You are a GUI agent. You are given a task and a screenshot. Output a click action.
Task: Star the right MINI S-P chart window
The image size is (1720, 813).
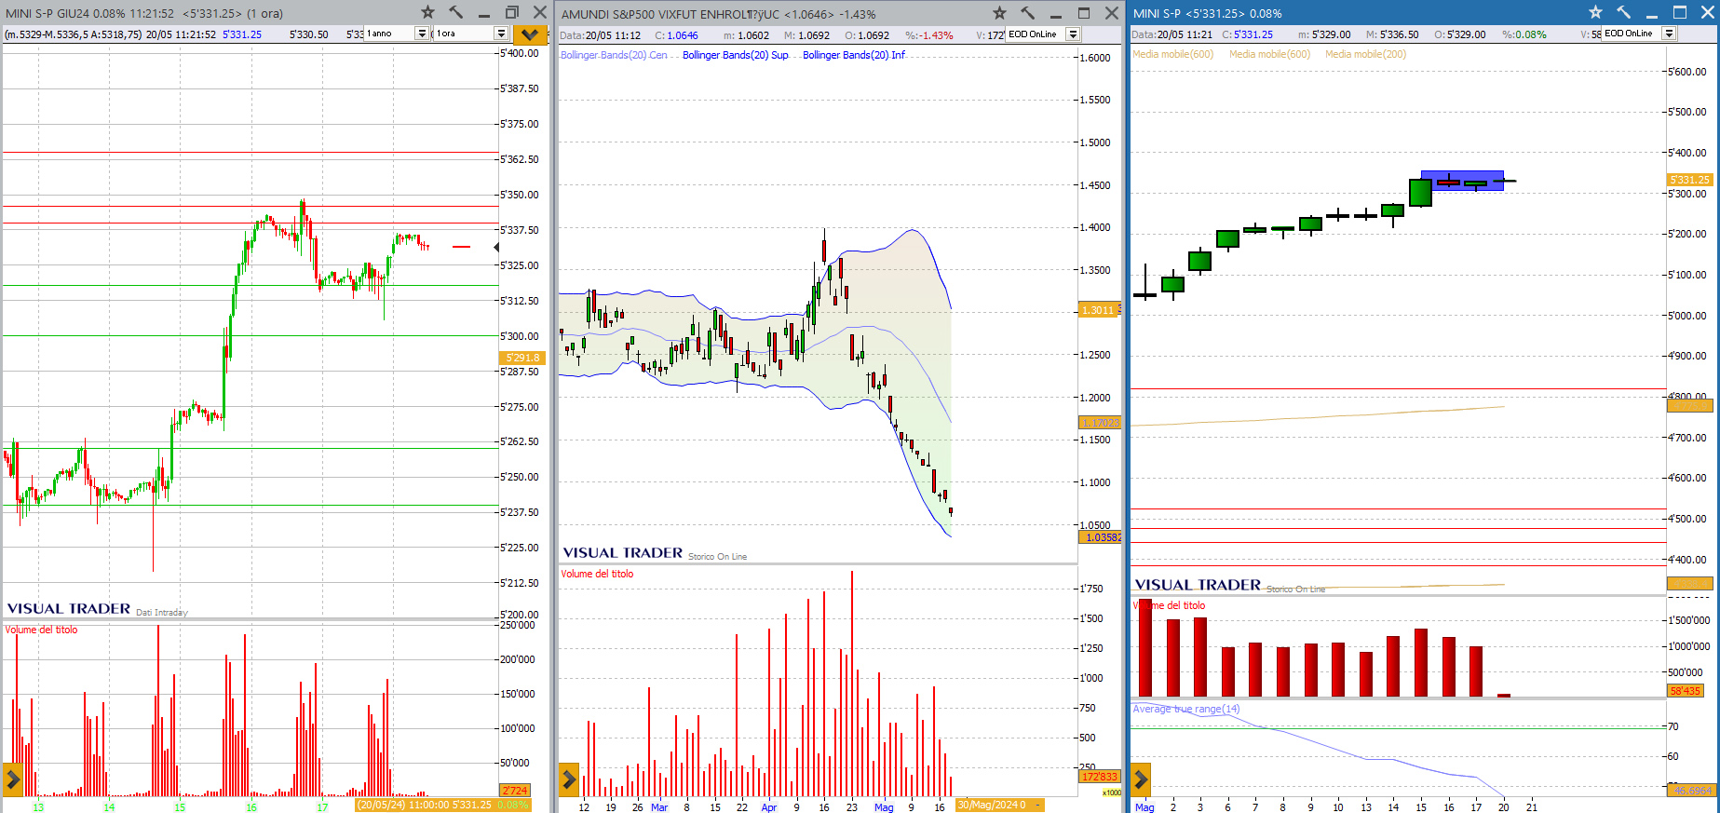tap(1595, 12)
